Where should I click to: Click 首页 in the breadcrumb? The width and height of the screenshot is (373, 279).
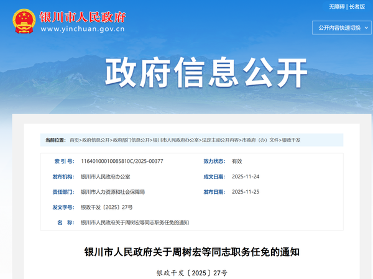pos(74,140)
